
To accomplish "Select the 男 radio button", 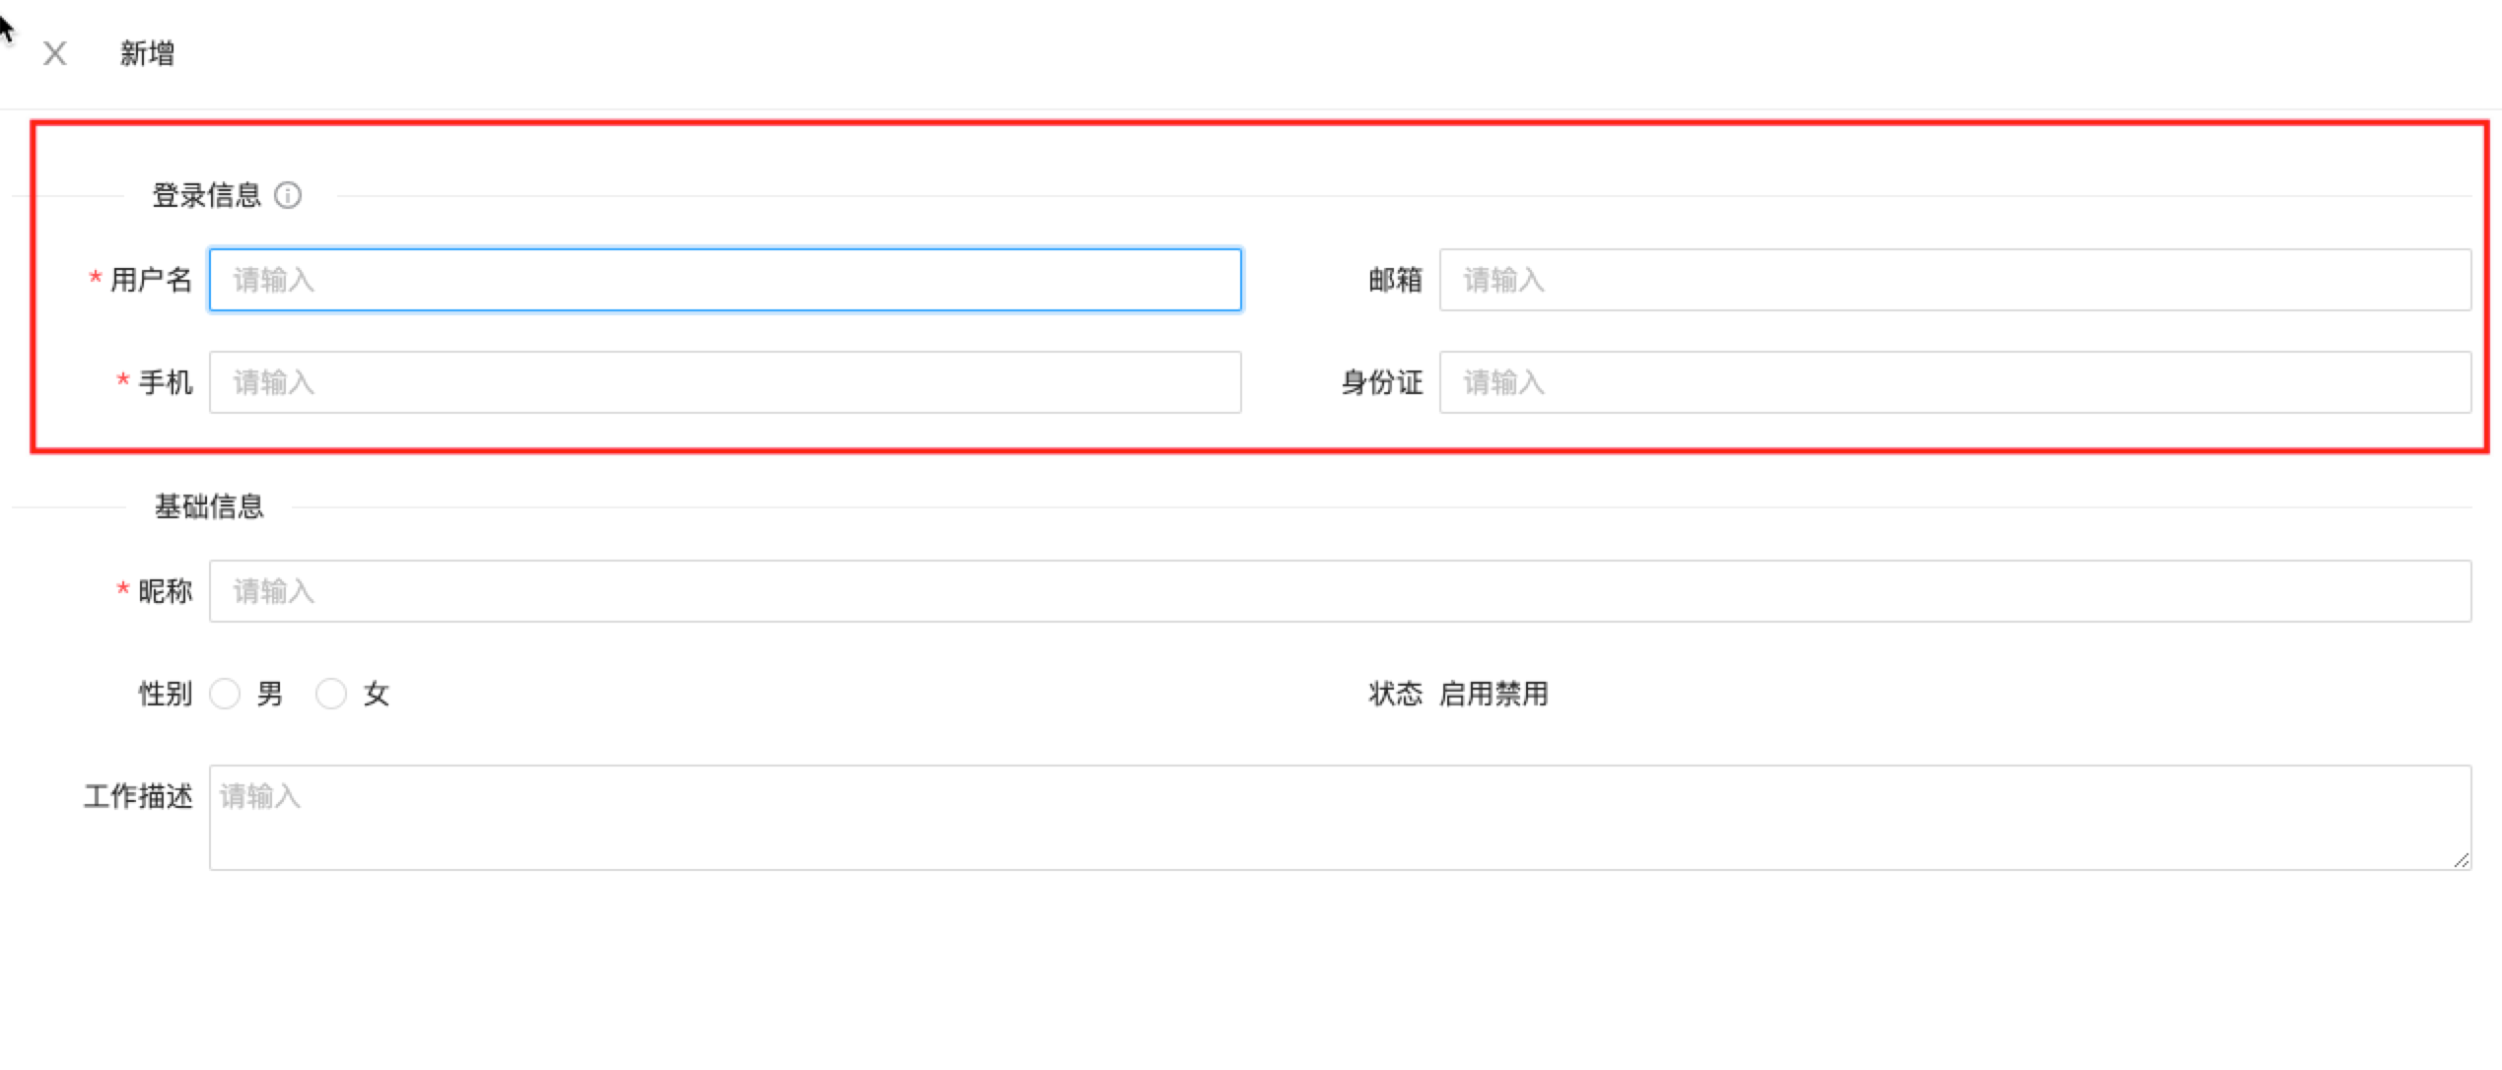I will [x=225, y=694].
